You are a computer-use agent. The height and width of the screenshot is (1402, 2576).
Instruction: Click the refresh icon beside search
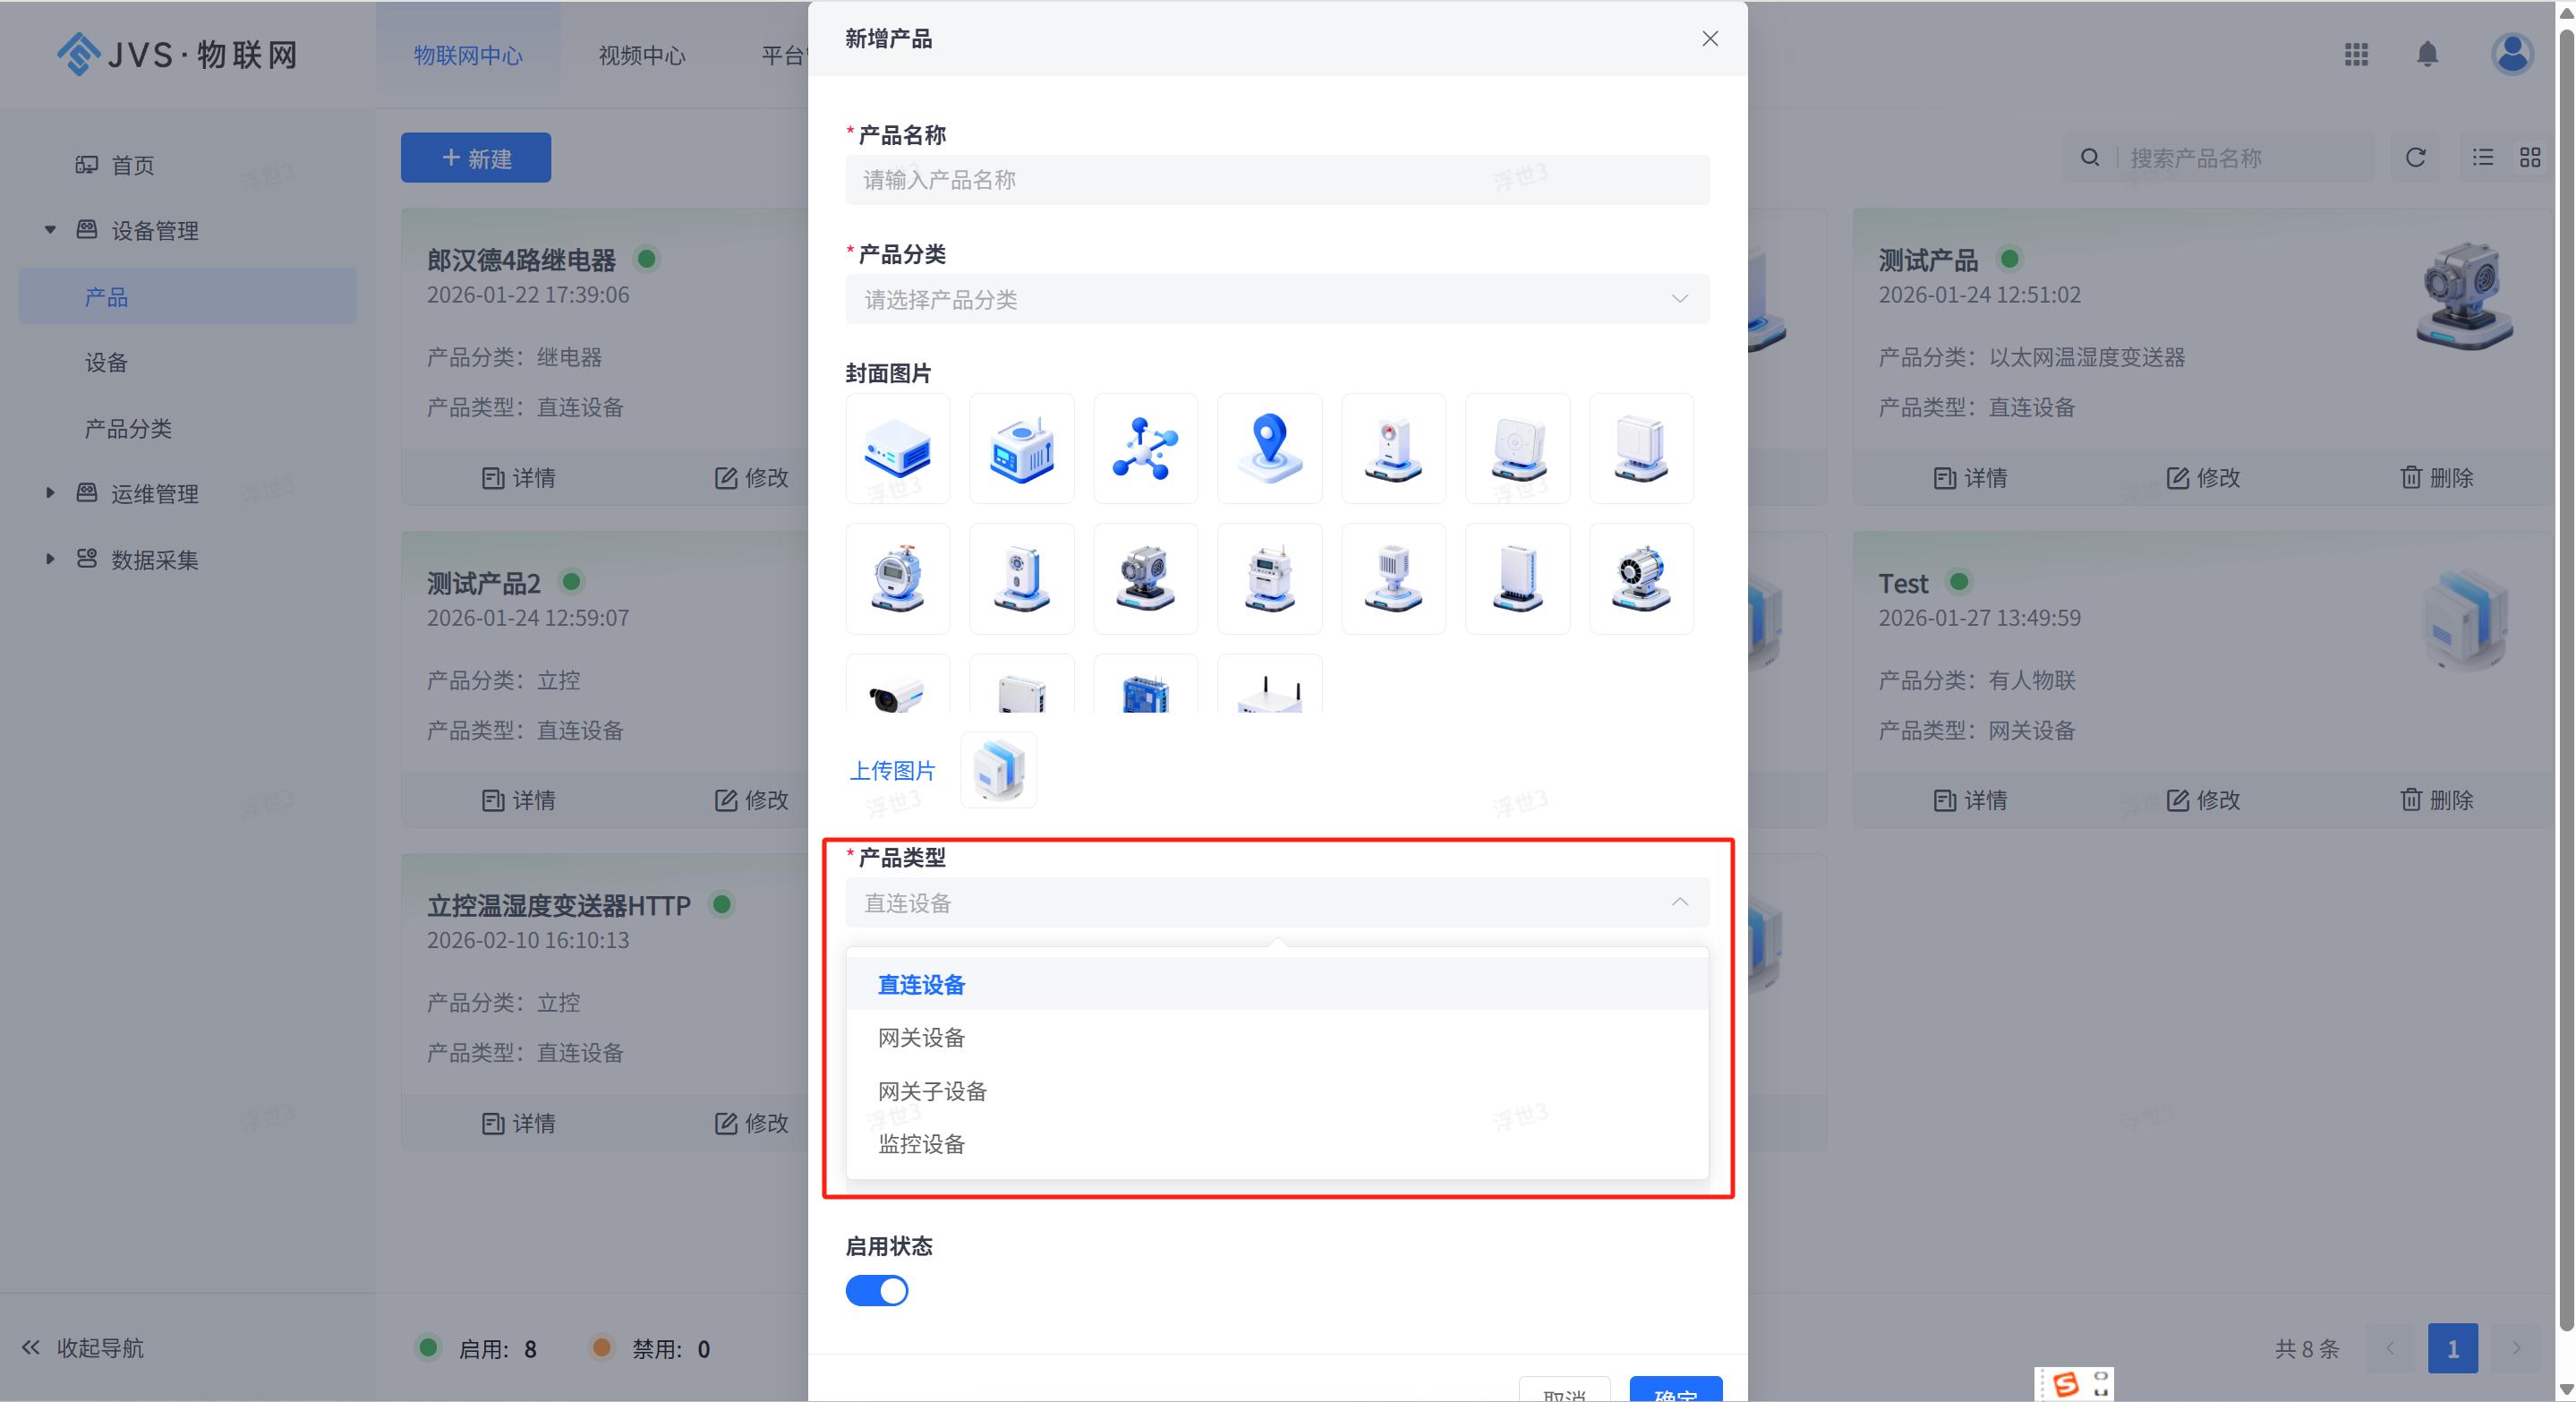2415,158
